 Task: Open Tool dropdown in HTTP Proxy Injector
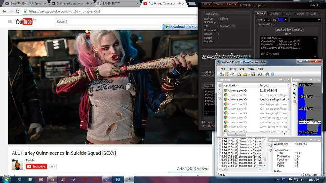[x=218, y=4]
